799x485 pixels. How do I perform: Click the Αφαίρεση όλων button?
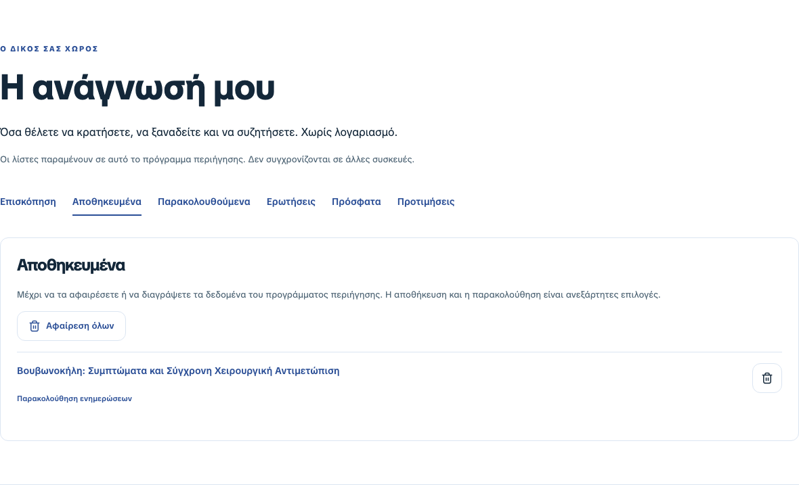pyautogui.click(x=71, y=326)
